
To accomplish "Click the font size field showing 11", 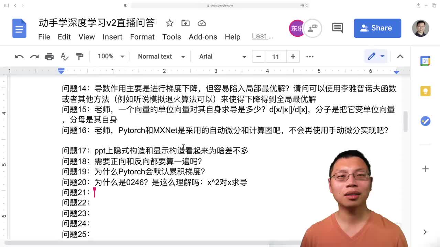I will click(x=276, y=57).
